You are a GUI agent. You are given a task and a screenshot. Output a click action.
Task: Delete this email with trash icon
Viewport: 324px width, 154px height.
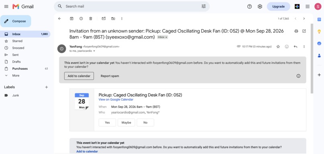(x=90, y=18)
